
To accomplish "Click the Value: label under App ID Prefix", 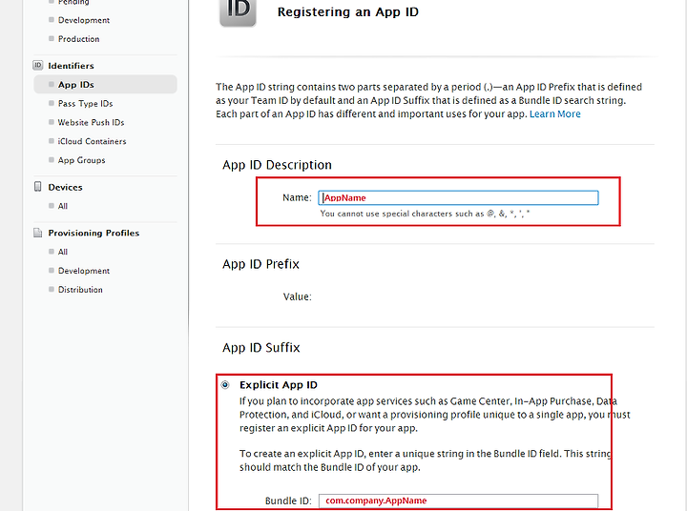I will (x=297, y=296).
